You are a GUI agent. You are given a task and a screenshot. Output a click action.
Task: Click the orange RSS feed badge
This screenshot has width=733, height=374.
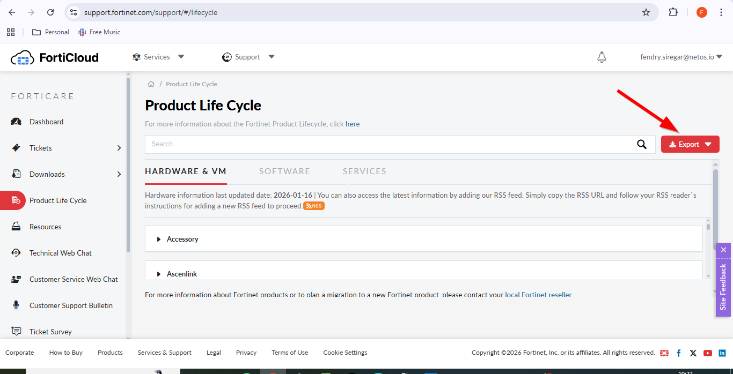coord(314,206)
